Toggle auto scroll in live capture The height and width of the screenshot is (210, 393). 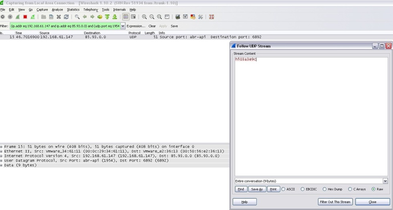133,17
